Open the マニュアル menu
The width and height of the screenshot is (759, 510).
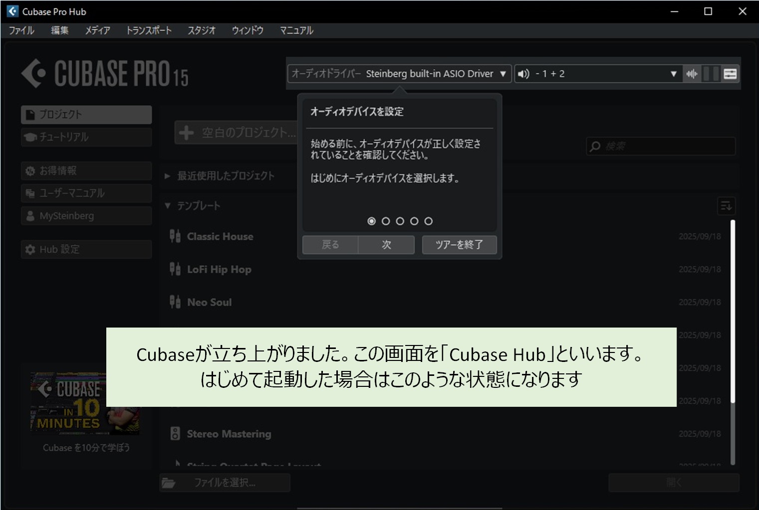pyautogui.click(x=296, y=30)
